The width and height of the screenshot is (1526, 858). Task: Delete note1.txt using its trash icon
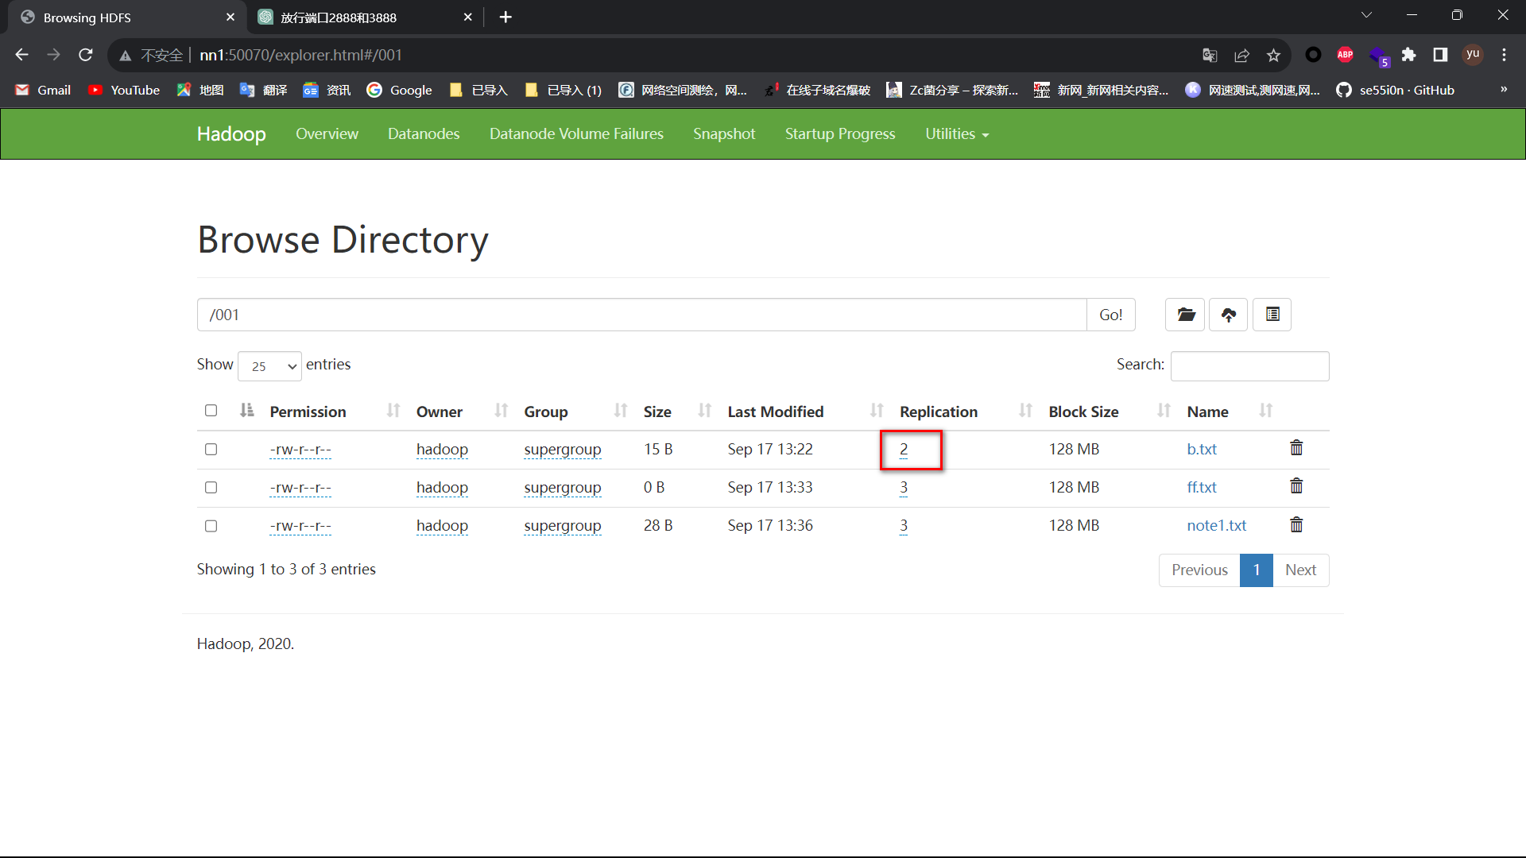click(1296, 524)
